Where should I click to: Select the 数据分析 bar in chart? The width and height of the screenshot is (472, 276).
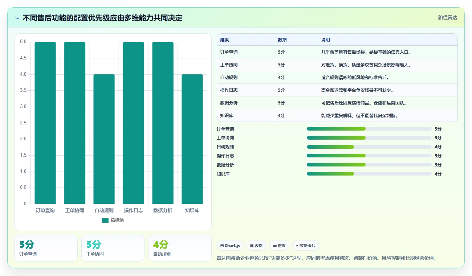163,123
